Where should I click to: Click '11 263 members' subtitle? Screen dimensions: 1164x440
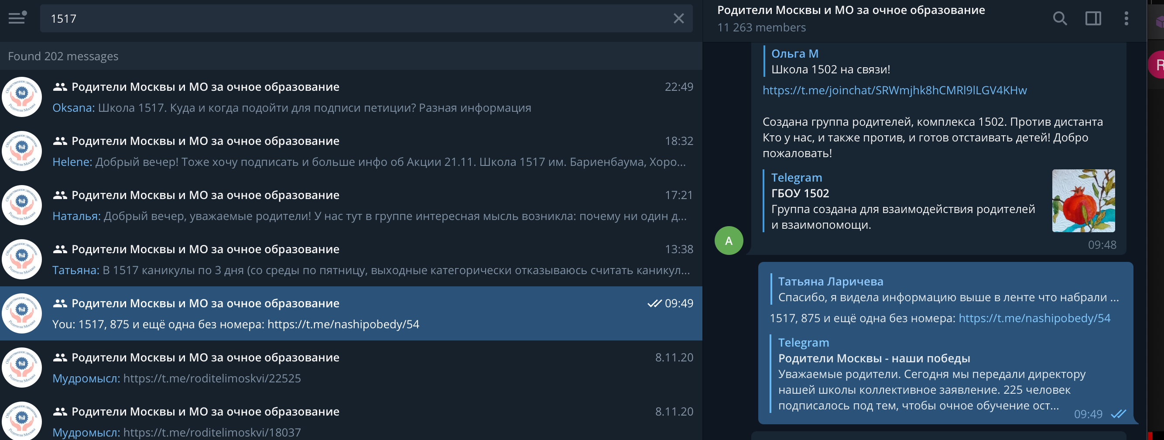coord(761,27)
